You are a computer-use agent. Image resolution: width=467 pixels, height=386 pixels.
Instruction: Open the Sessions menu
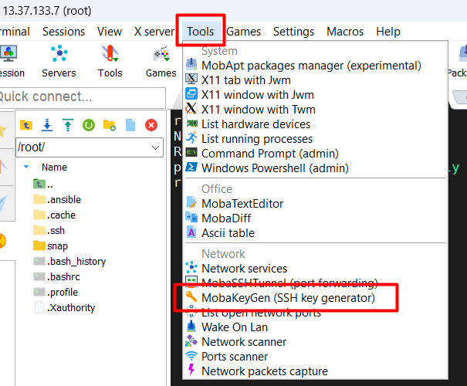tap(64, 32)
